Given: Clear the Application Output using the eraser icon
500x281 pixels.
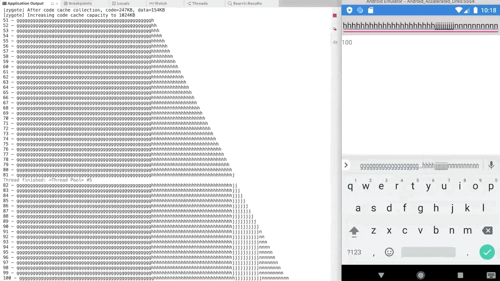Looking at the screenshot, I should tap(334, 29).
